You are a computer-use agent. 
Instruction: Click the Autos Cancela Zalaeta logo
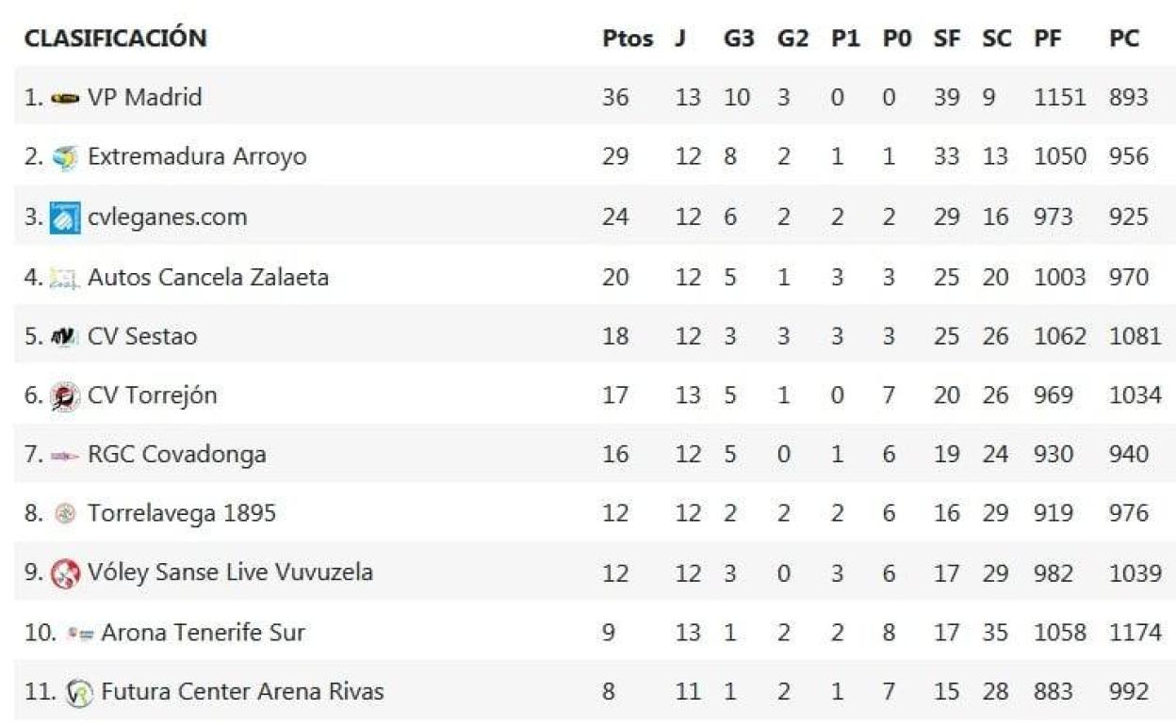(x=65, y=278)
